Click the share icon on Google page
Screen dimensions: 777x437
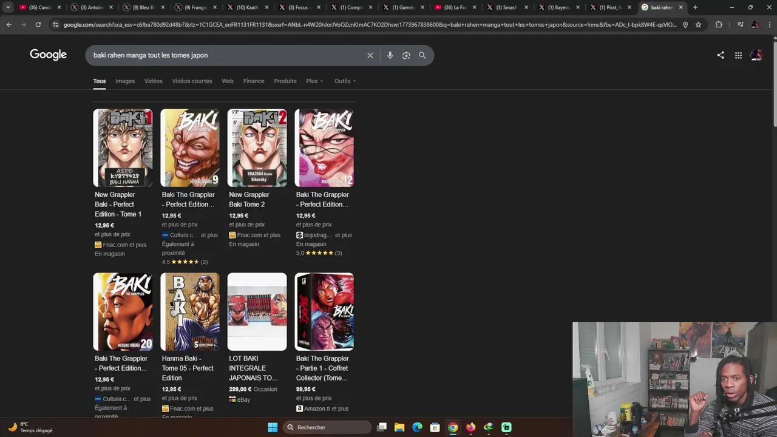pos(721,55)
